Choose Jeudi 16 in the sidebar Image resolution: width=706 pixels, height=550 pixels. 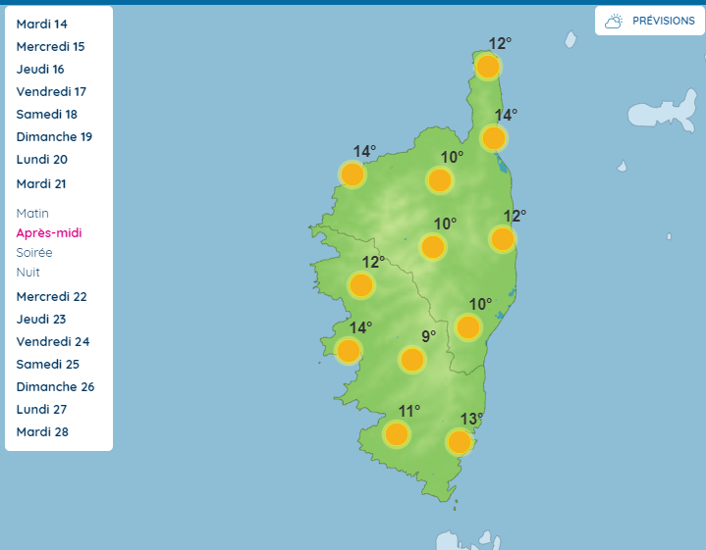coord(40,69)
